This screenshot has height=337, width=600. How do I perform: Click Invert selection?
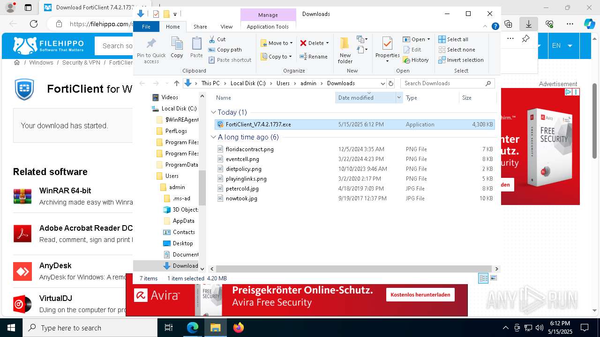(x=461, y=60)
